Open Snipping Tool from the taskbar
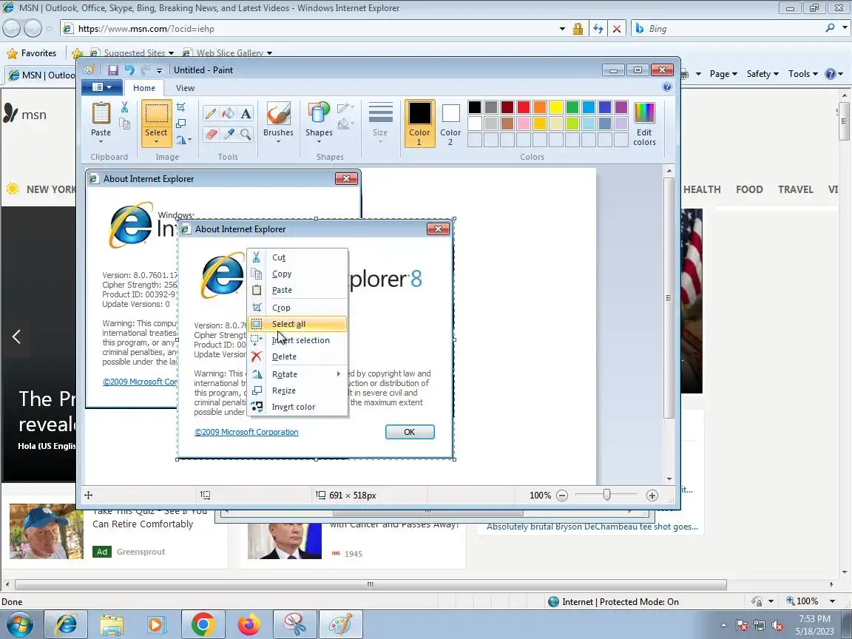This screenshot has height=639, width=852. click(x=294, y=624)
